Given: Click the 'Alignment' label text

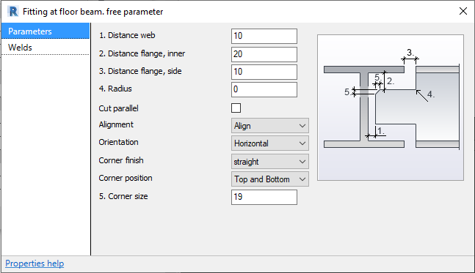Looking at the screenshot, I should pos(116,124).
